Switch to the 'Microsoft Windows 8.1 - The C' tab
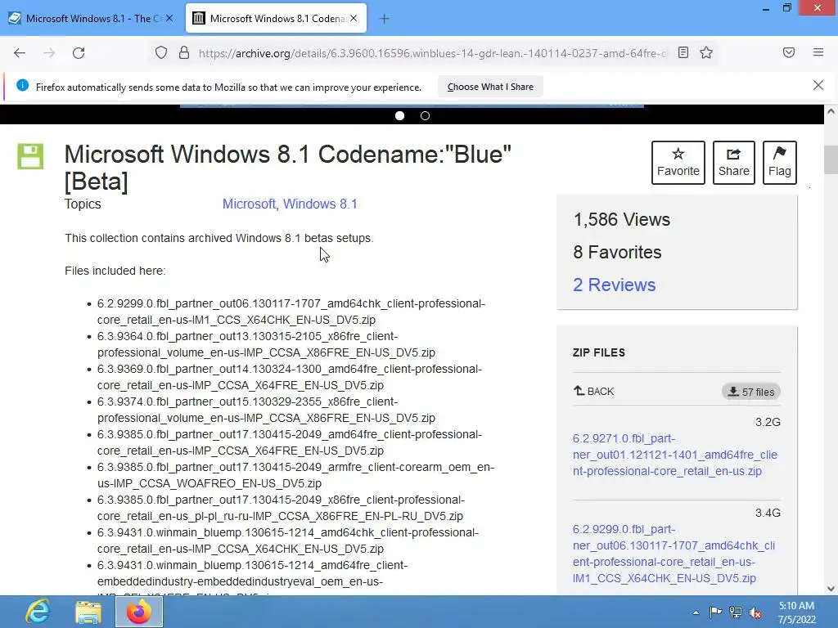Screen dimensions: 838x628 click(91, 19)
